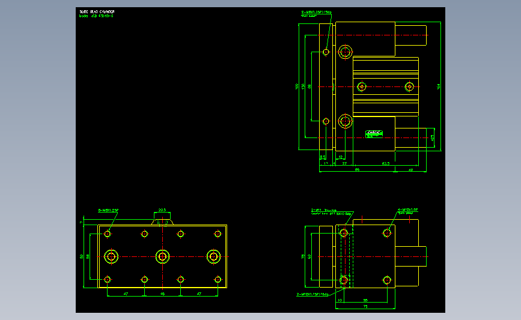
Task: Click the 40 dimension at bottom of top-right view
Action: coord(410,170)
